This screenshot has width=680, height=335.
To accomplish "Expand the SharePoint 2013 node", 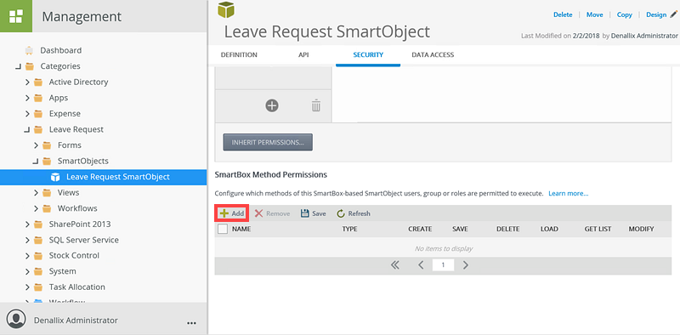I will point(27,224).
